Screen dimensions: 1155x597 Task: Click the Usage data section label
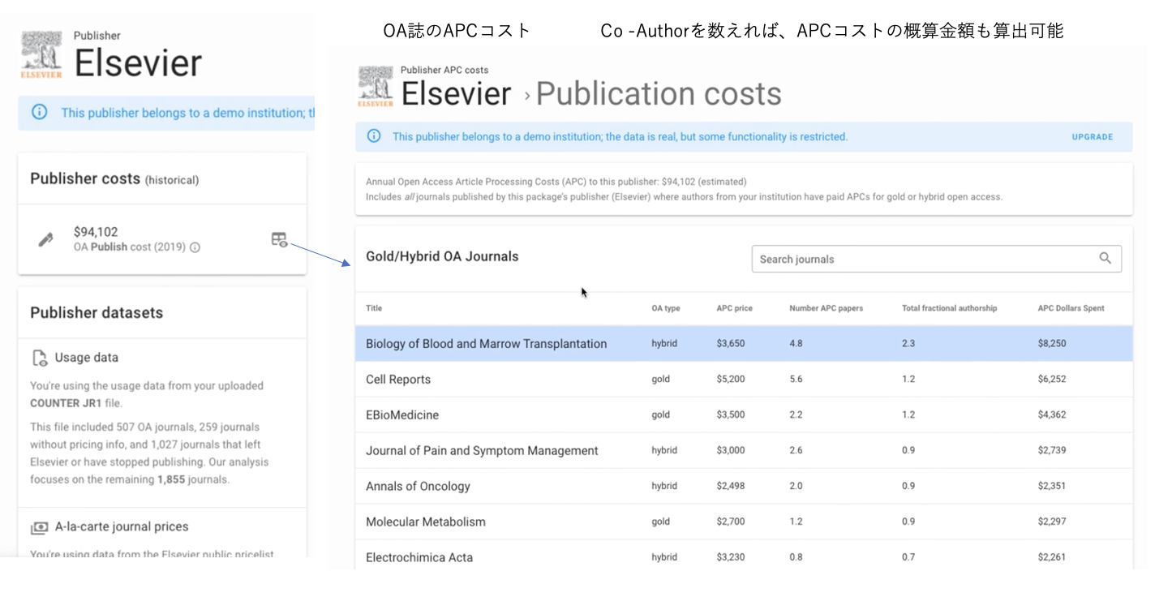(x=87, y=358)
